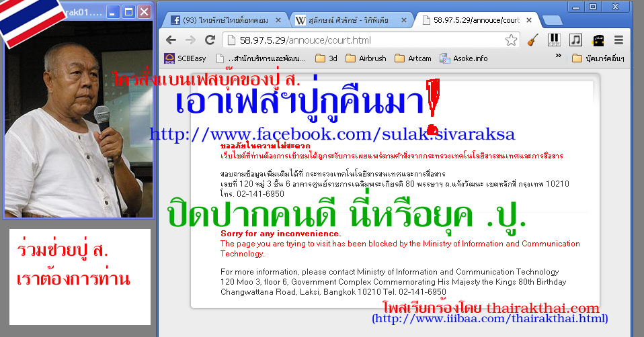
Task: Click the page icon in the address bar
Action: pos(232,40)
